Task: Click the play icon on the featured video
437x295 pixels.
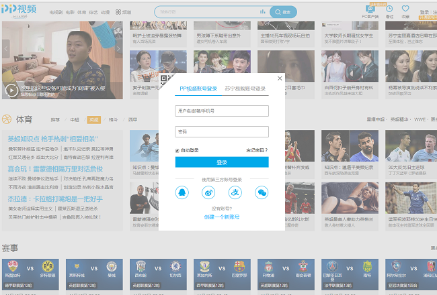Action: click(11, 89)
